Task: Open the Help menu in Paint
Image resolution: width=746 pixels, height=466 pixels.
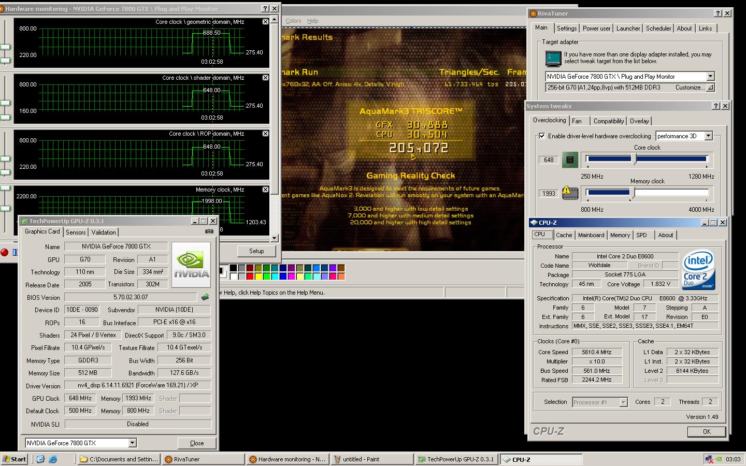Action: pos(312,21)
